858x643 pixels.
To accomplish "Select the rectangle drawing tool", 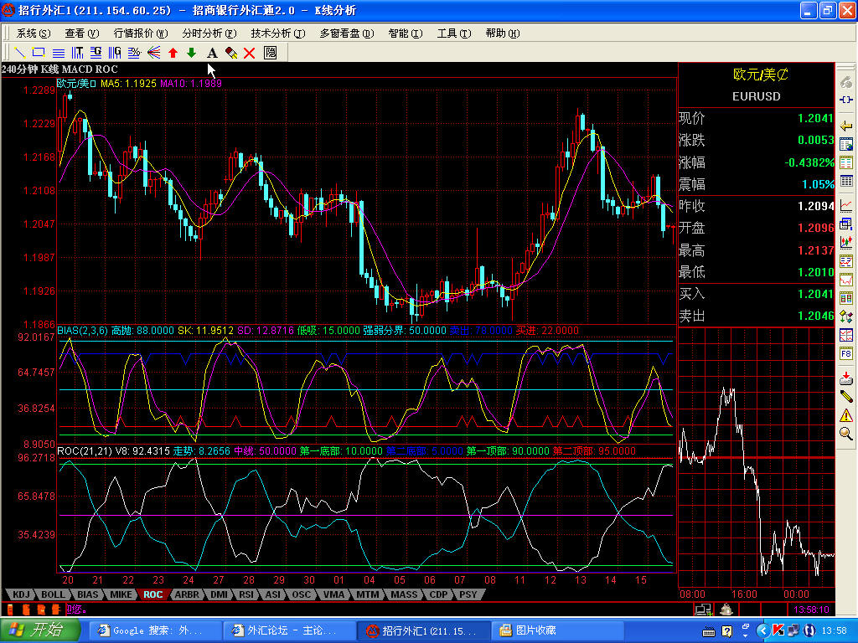I will pyautogui.click(x=39, y=53).
